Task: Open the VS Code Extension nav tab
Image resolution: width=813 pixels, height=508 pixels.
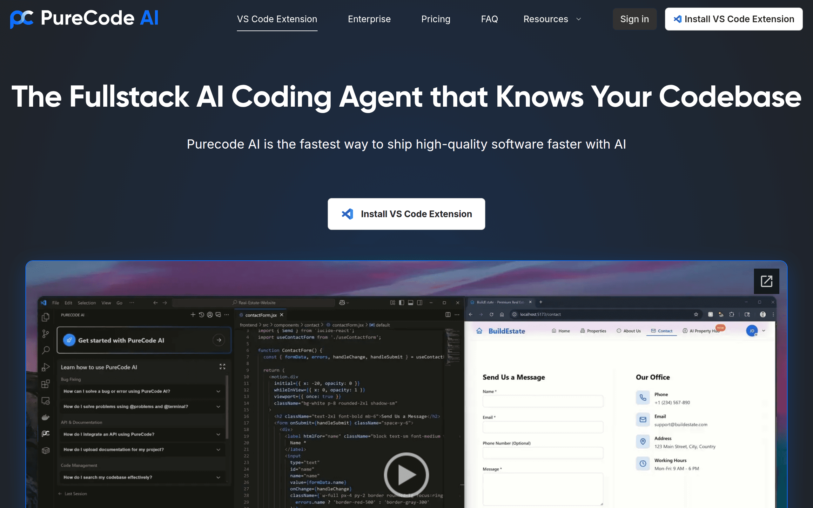Action: click(277, 19)
